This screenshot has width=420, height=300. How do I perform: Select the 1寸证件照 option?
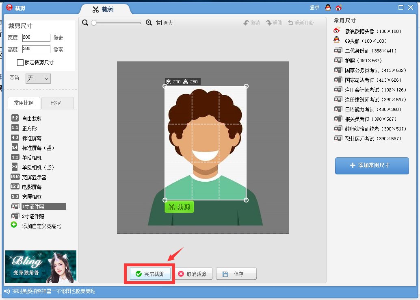click(x=38, y=206)
